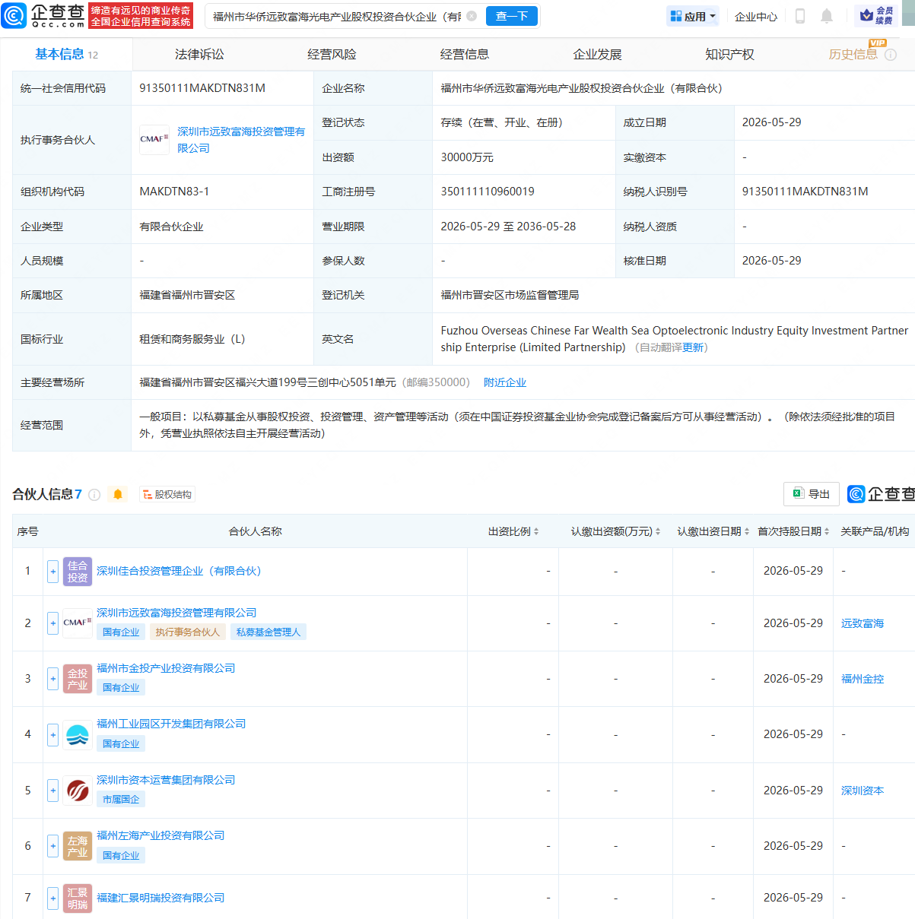Image resolution: width=915 pixels, height=919 pixels.
Task: Open partner link 福州左海产业投资有限公司
Action: (x=160, y=835)
